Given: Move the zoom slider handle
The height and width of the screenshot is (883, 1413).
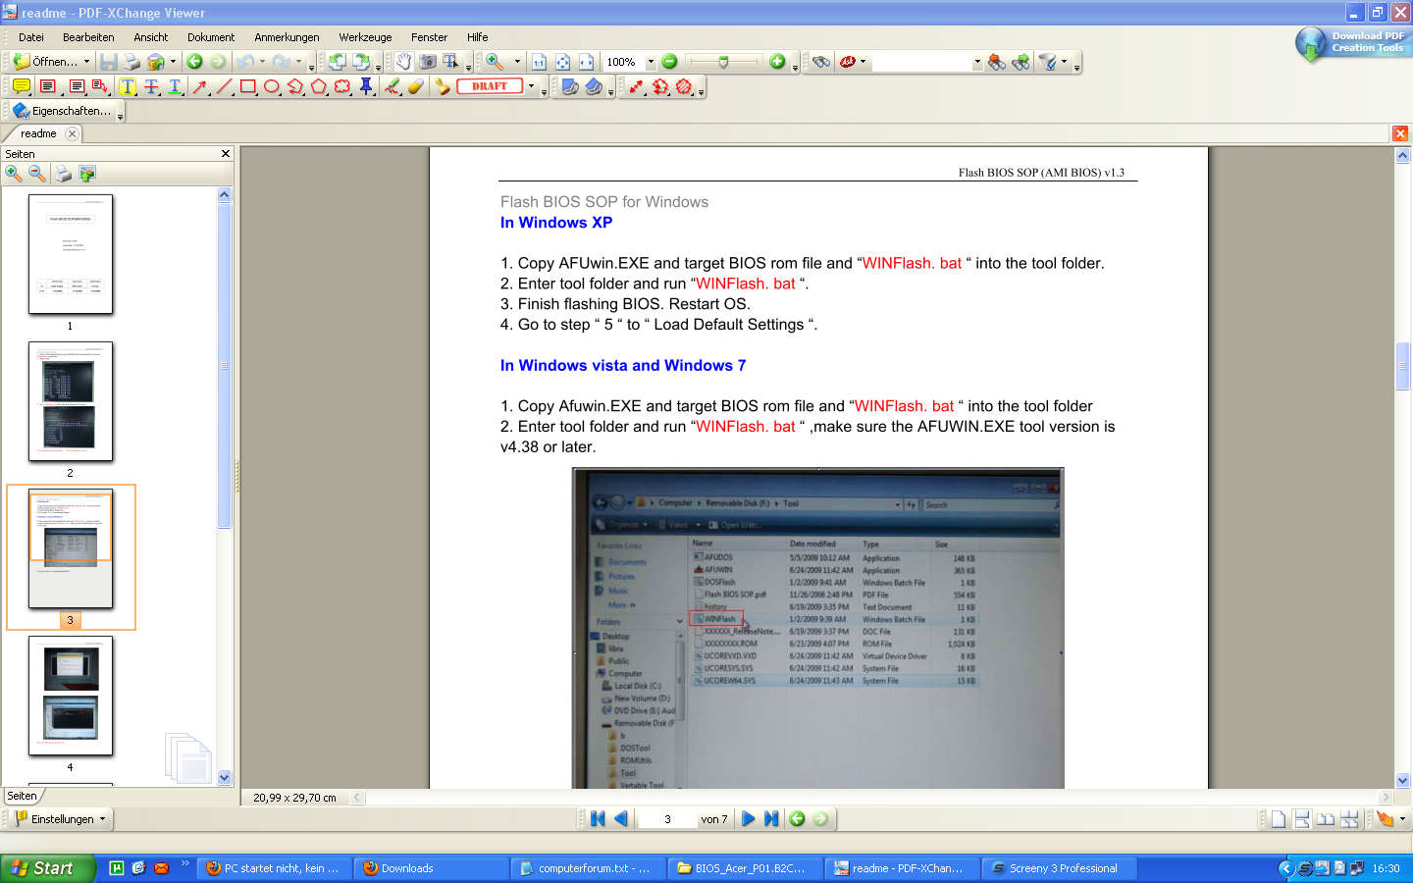Looking at the screenshot, I should 723,62.
